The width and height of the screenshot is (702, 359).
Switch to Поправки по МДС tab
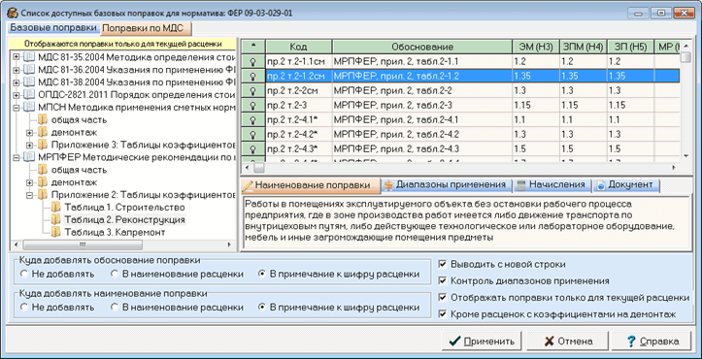(147, 28)
